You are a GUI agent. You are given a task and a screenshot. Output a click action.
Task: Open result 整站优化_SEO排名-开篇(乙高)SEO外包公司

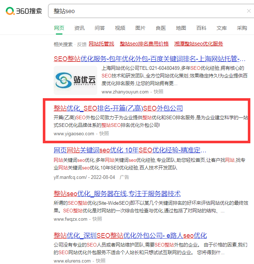[x=118, y=108]
